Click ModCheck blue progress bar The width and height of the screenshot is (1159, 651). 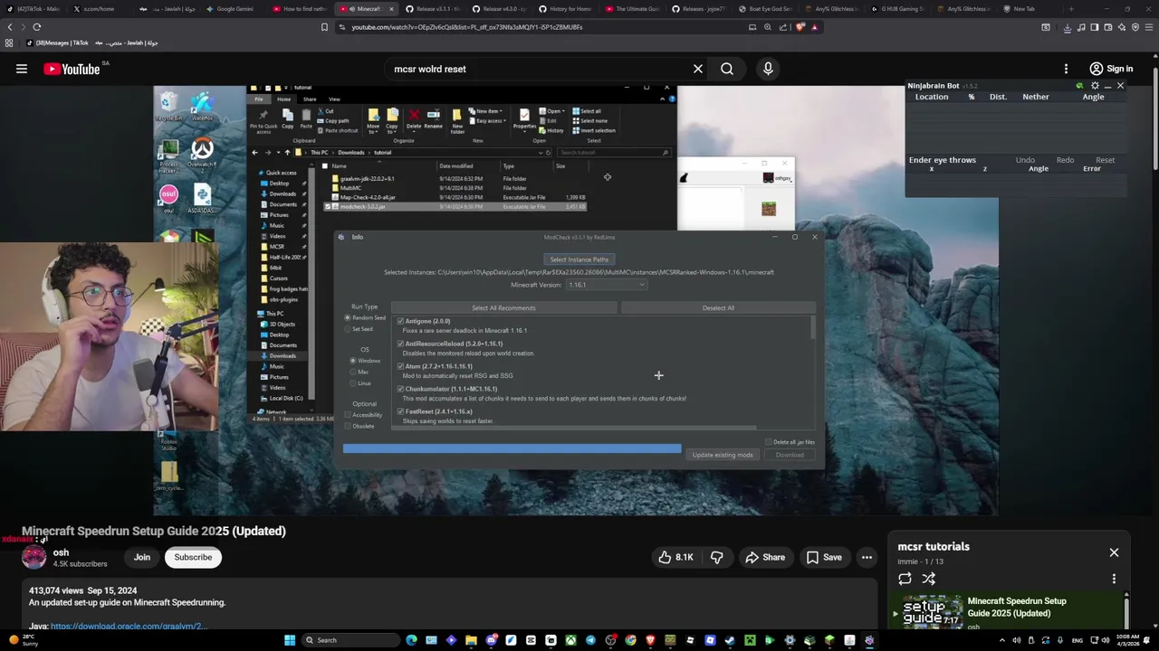[512, 448]
